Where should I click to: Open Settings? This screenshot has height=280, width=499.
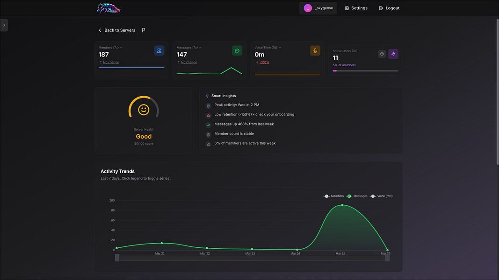[x=356, y=8]
